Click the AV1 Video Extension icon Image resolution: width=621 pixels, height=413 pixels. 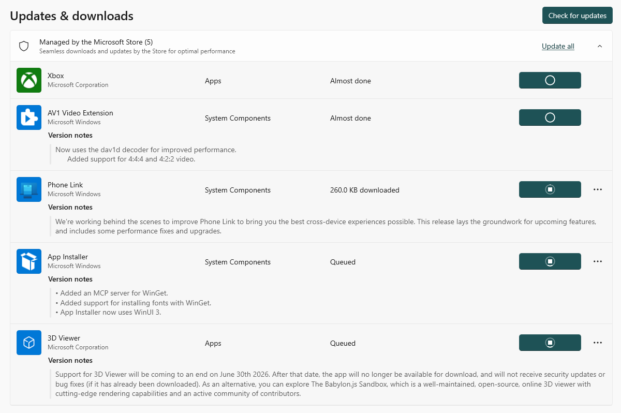pyautogui.click(x=29, y=117)
